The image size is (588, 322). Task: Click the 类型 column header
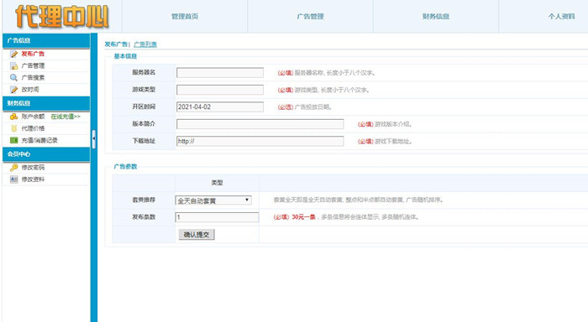[x=217, y=183]
